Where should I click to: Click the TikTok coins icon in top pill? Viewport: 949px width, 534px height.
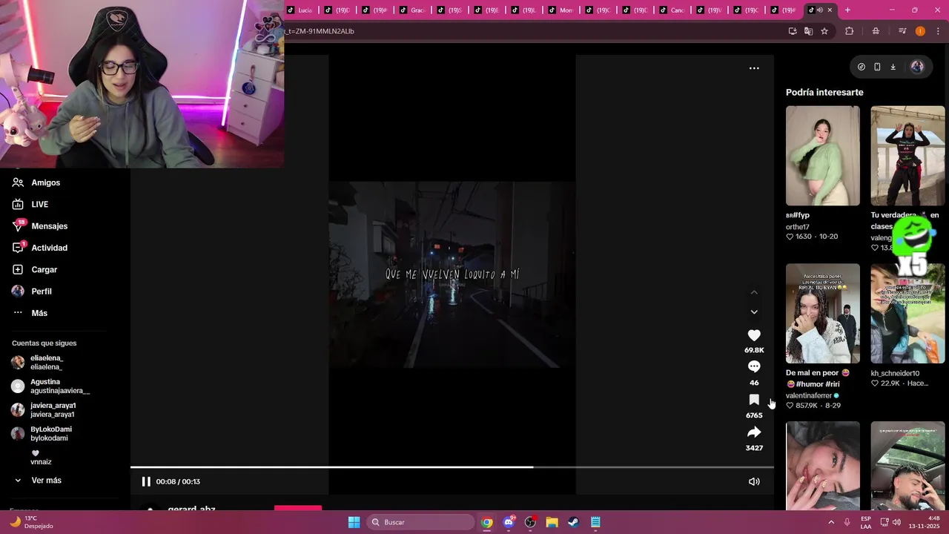pos(861,67)
